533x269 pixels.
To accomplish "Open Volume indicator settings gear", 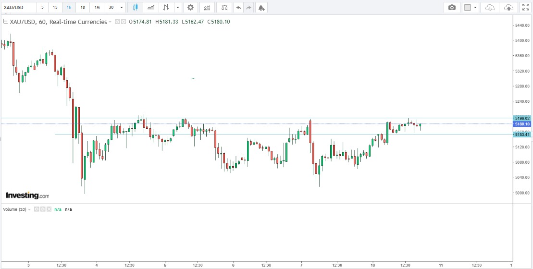I will pos(43,209).
